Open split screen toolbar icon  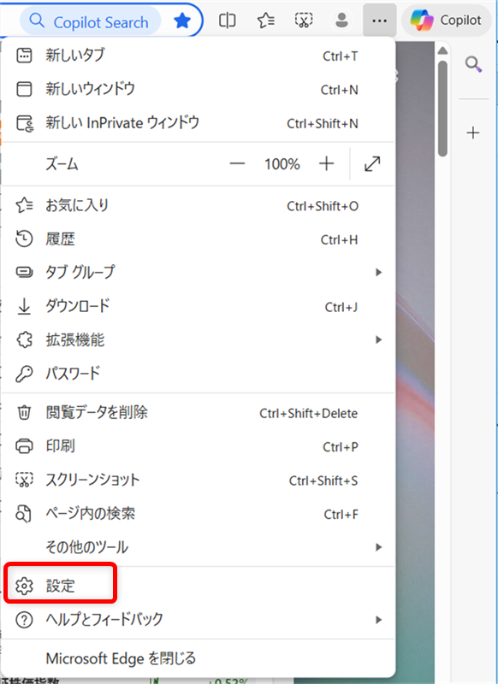coord(227,21)
